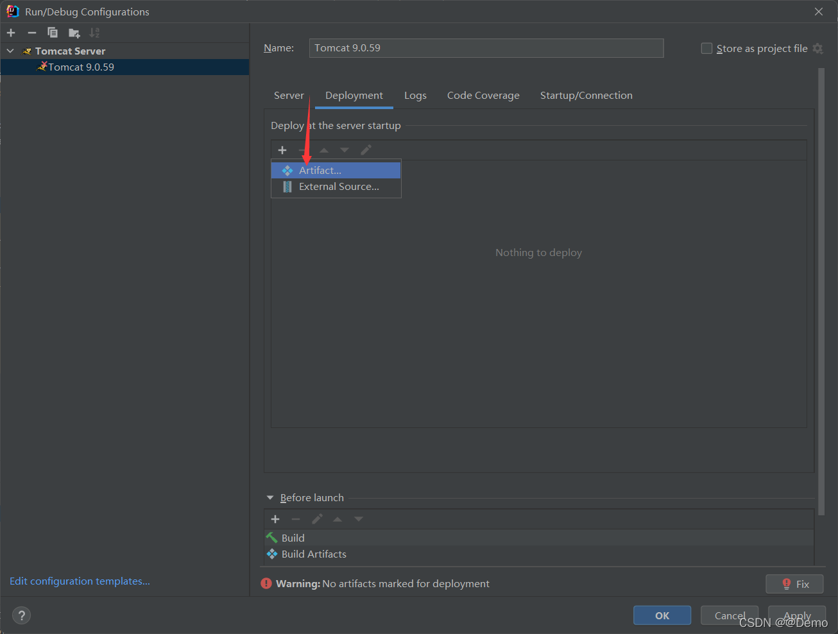
Task: Click the Apply button
Action: point(797,615)
